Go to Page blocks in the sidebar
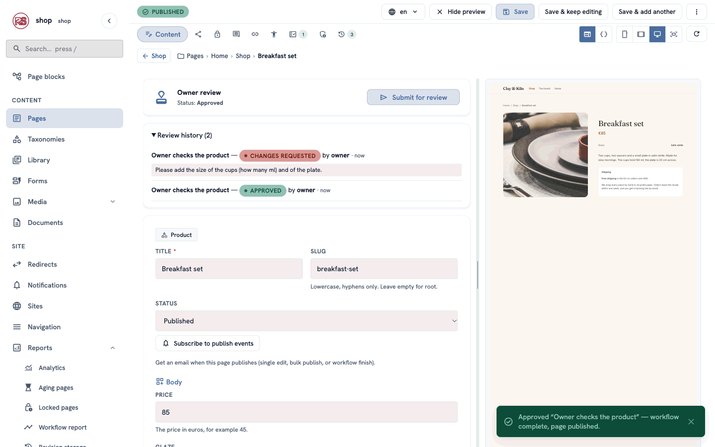 point(65,76)
